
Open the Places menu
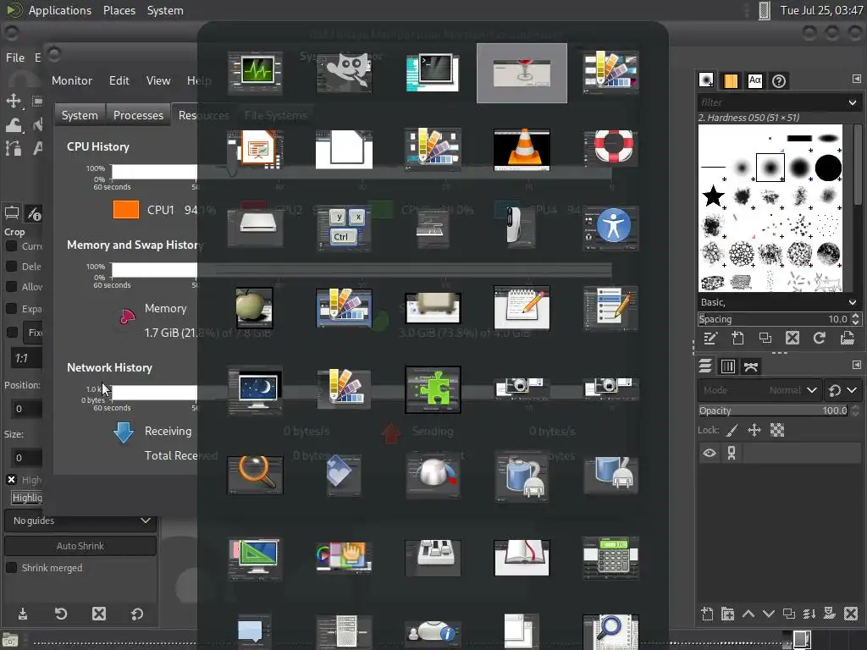coord(119,10)
